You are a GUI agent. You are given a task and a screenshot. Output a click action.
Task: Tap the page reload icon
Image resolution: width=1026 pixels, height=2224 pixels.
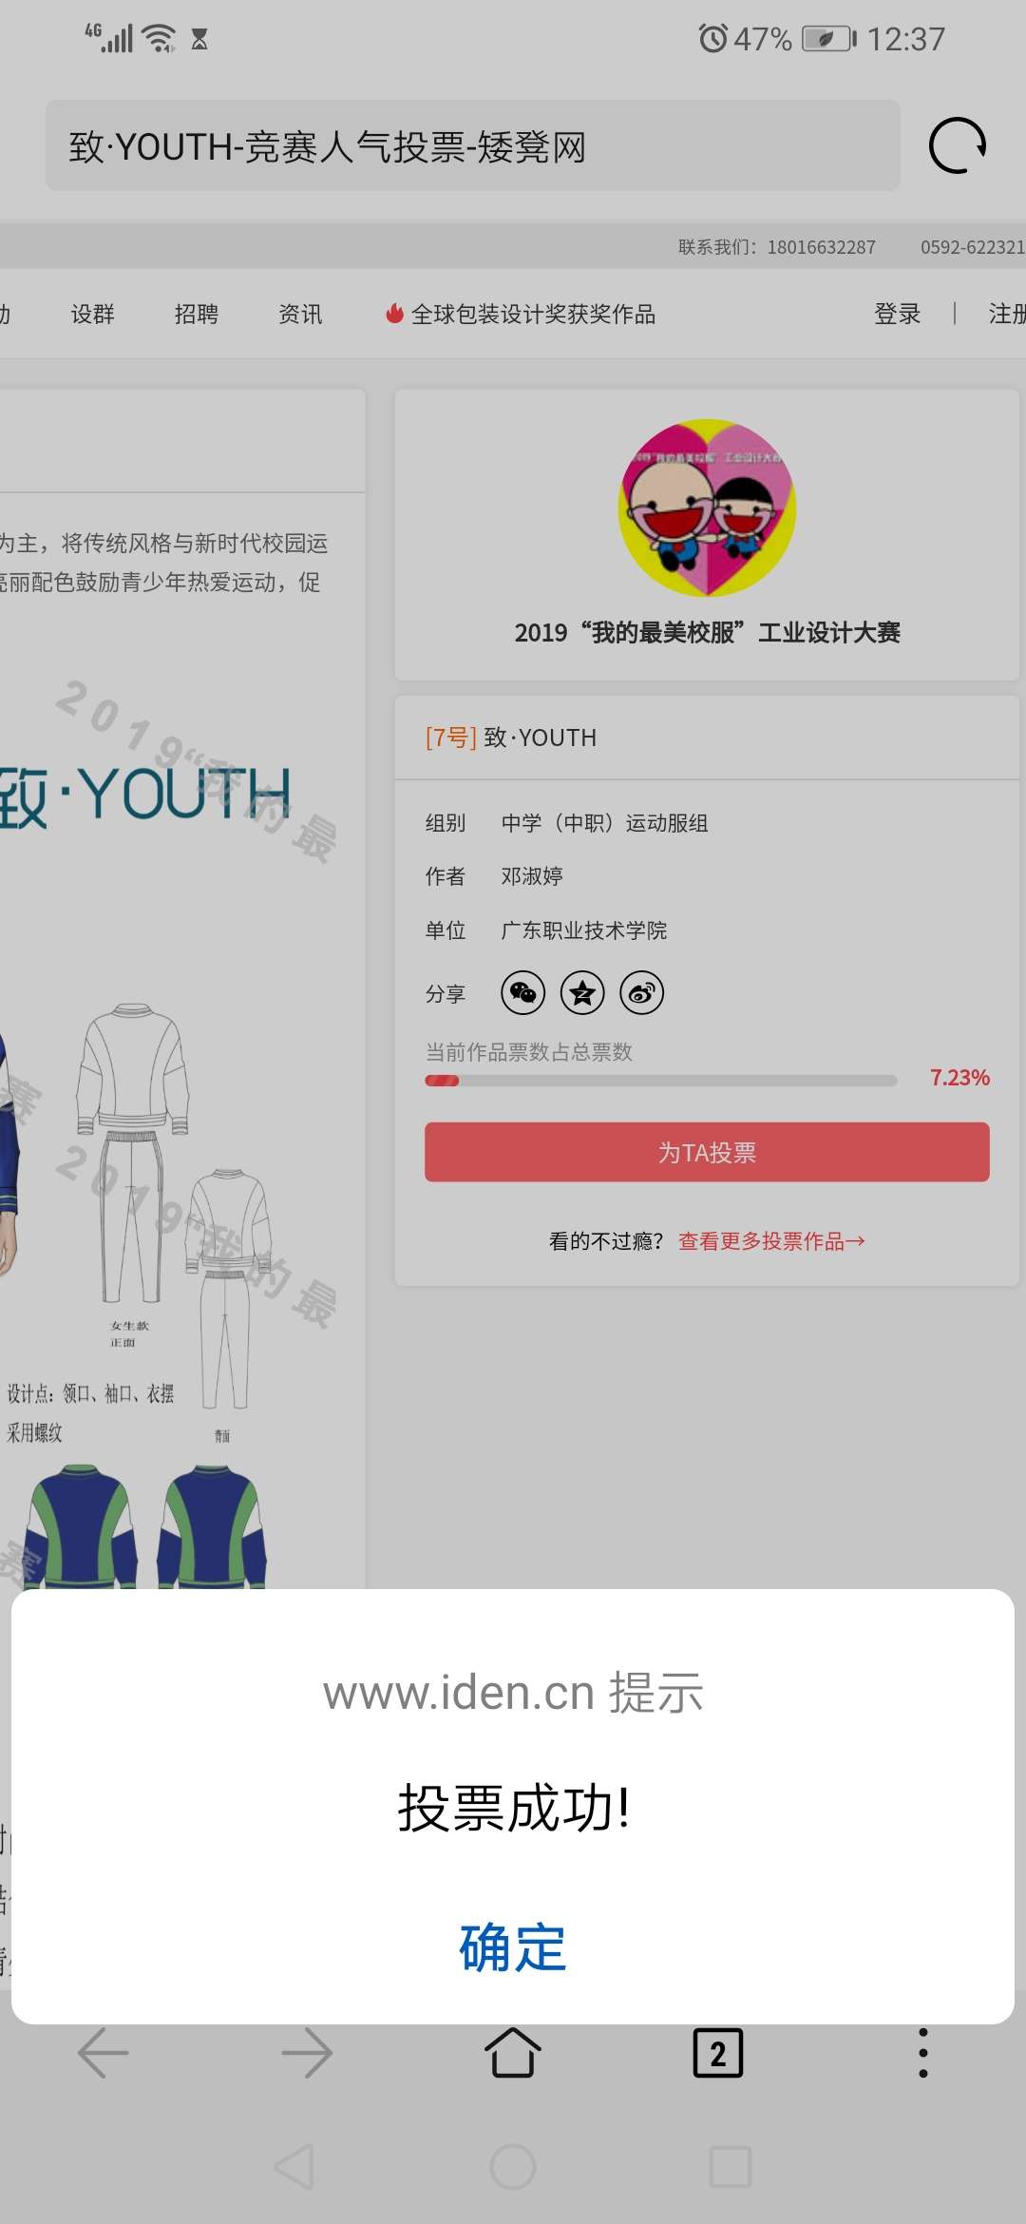pos(957,145)
